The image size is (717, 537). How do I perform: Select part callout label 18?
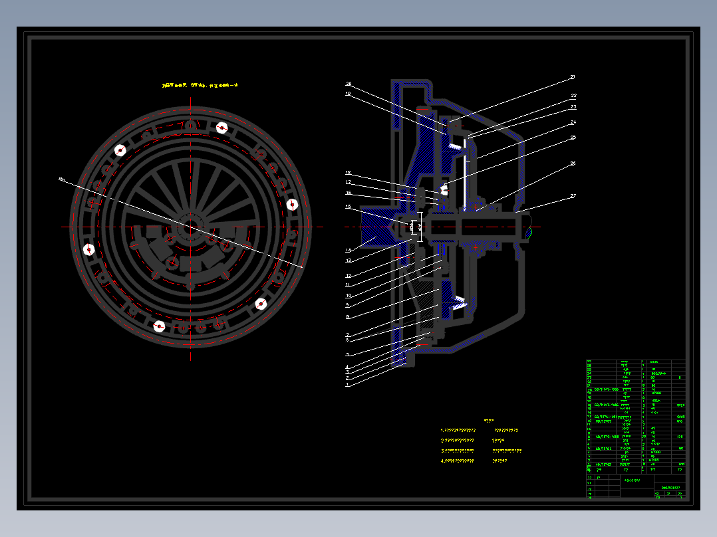coord(349,173)
